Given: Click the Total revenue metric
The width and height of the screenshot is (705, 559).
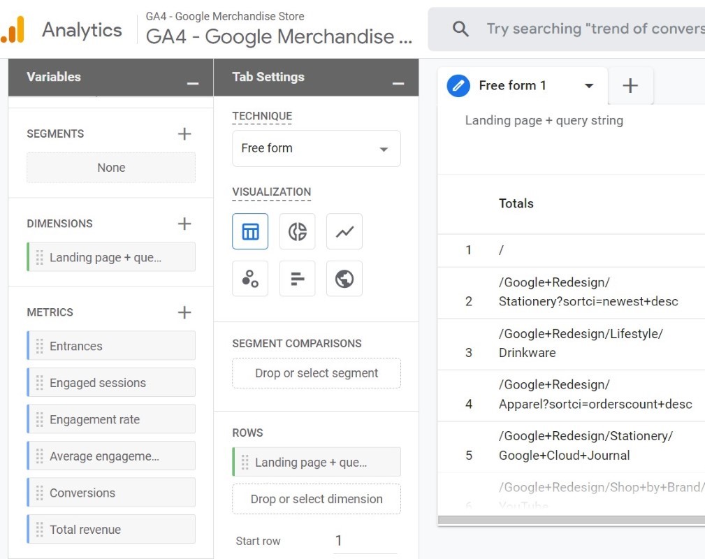Looking at the screenshot, I should tap(111, 530).
